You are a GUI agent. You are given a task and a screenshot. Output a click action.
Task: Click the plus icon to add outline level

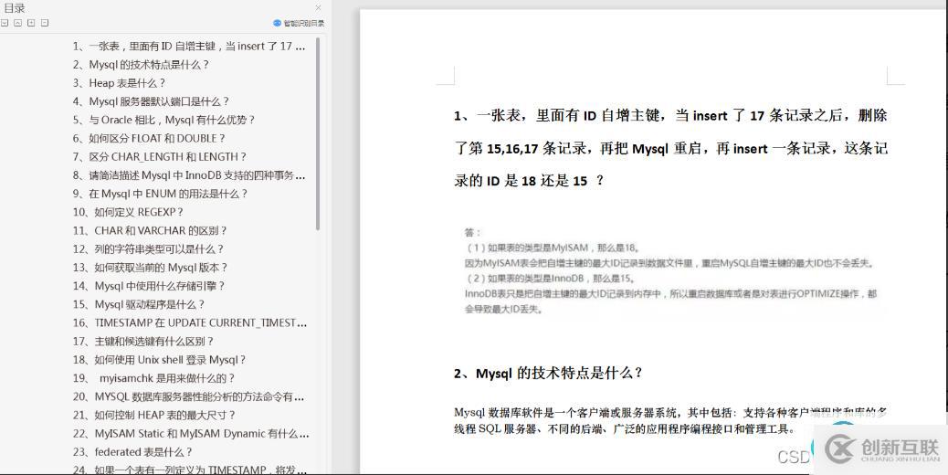[x=31, y=23]
